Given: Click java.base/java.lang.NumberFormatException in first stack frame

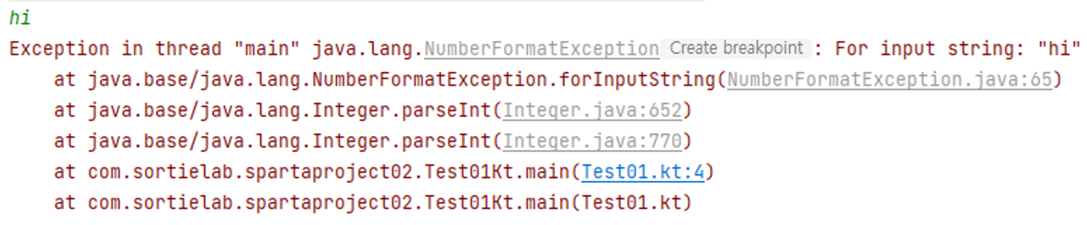Looking at the screenshot, I should 317,80.
